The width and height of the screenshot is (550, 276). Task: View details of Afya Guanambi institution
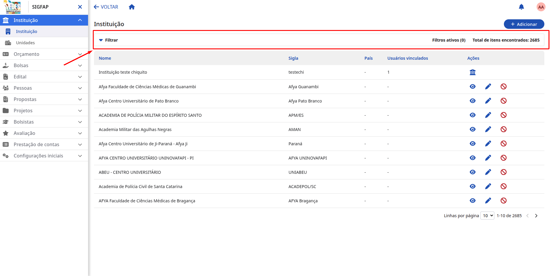(473, 86)
